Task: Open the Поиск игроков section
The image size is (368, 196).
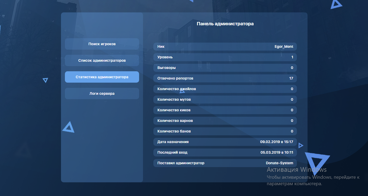Action: [x=102, y=44]
